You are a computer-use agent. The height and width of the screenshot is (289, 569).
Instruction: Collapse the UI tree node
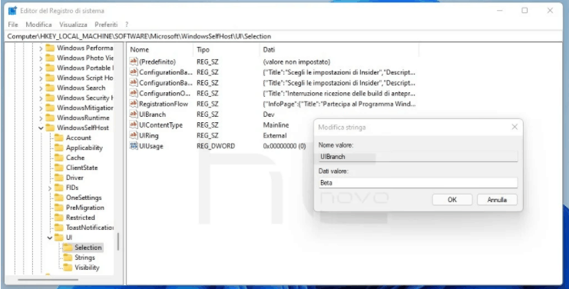tap(50, 238)
